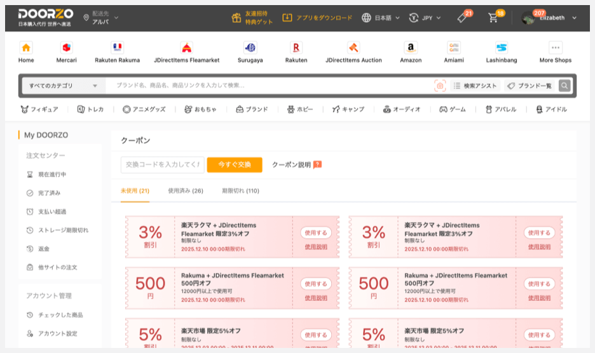
Task: Select the おもちゃ category
Action: tap(200, 109)
